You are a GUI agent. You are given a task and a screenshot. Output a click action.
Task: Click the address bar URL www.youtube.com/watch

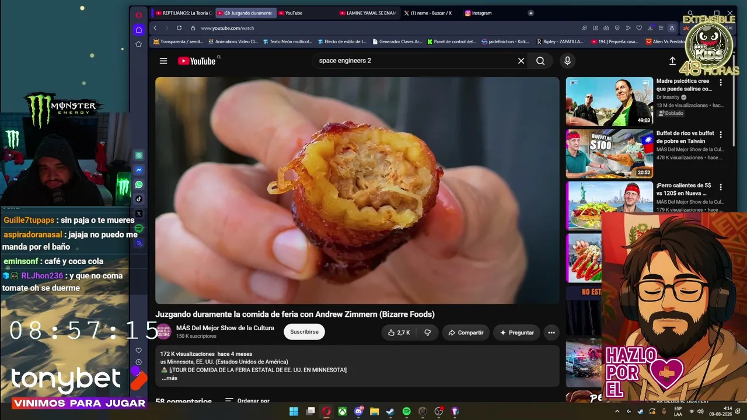coord(228,28)
